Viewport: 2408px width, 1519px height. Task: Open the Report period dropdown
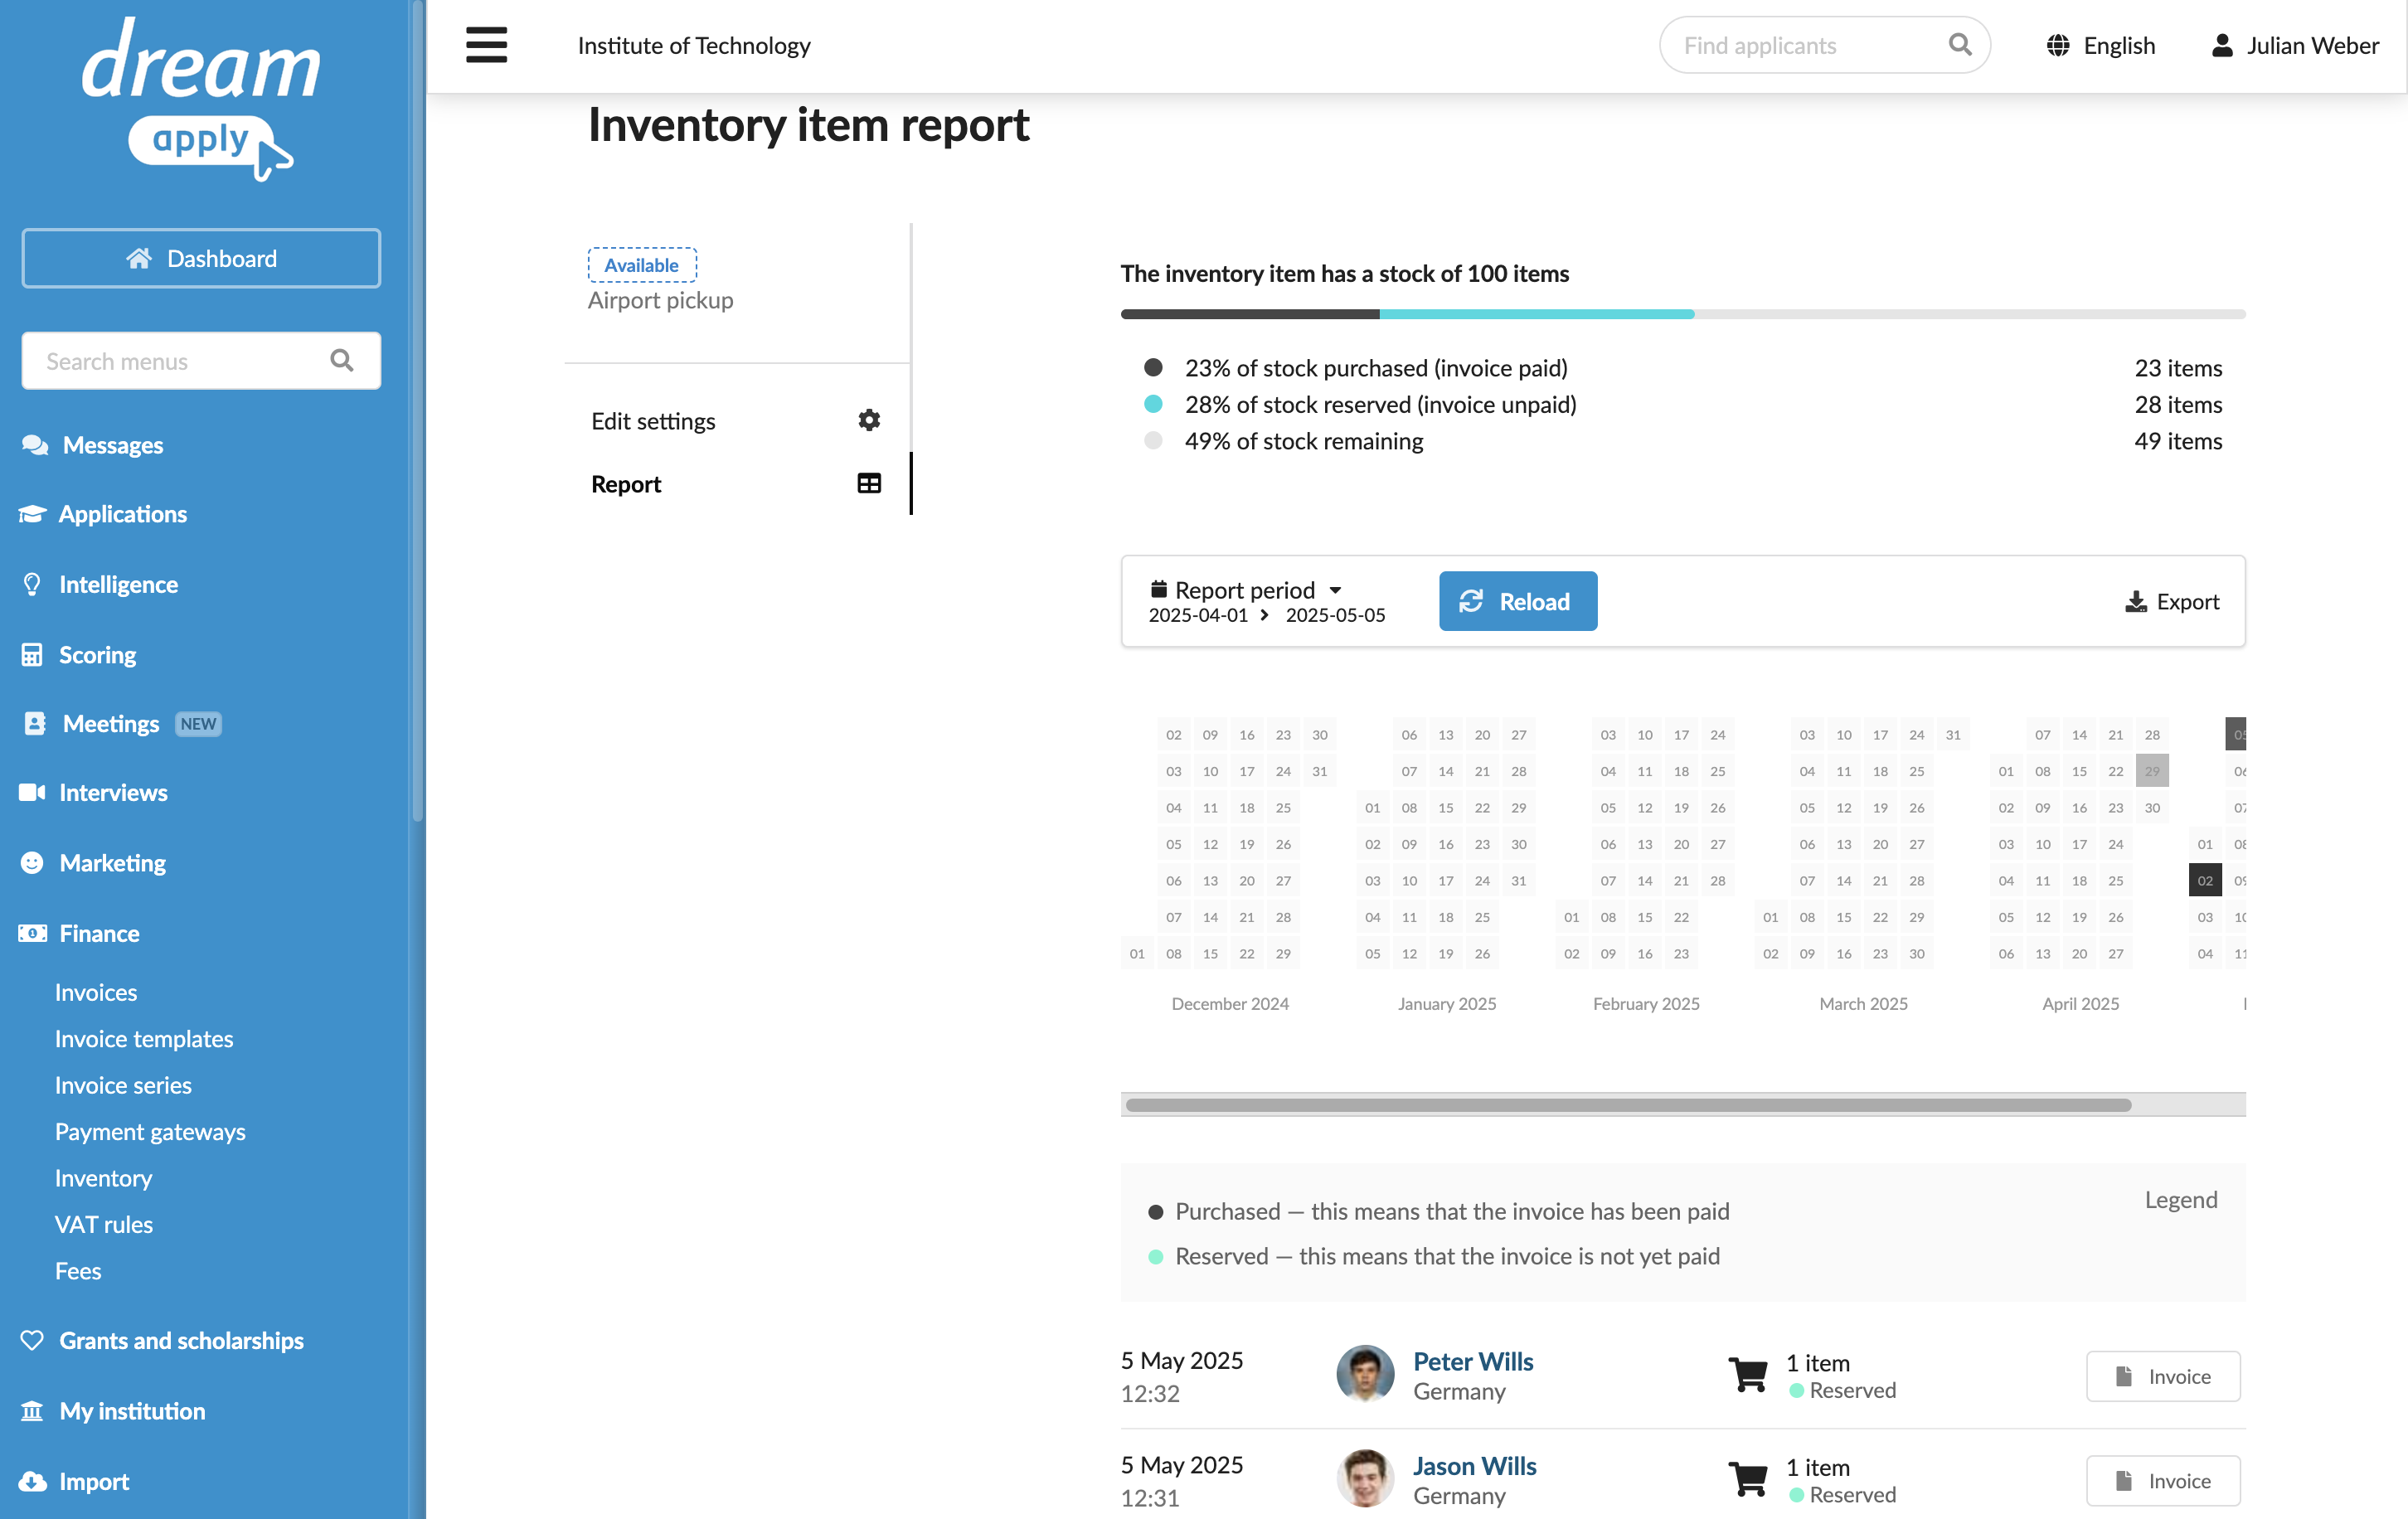pyautogui.click(x=1267, y=601)
